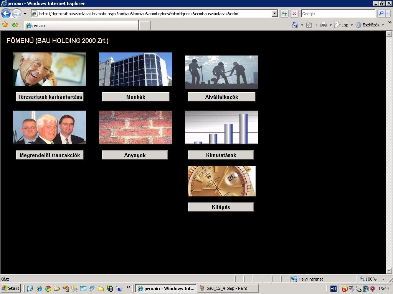Click the Kilépés exit button
Screen dimensions: 393x294
[x=221, y=207]
